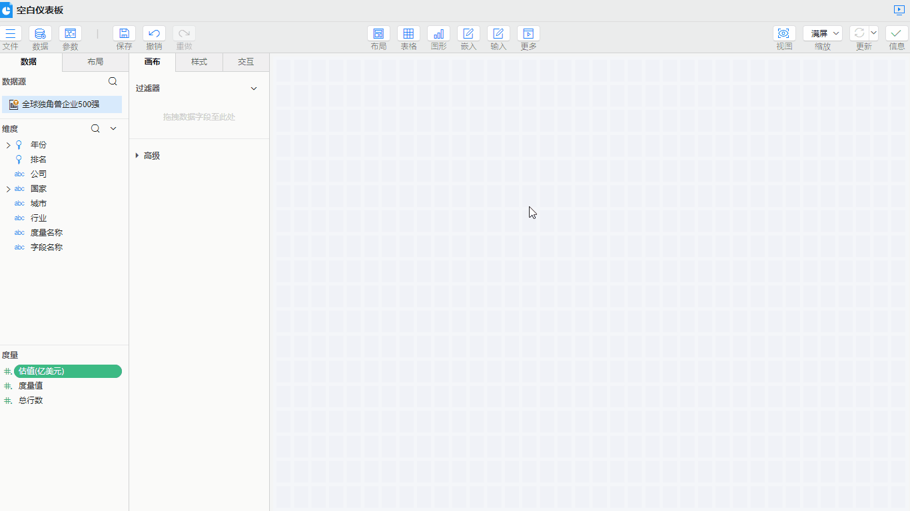Switch to the 样式 tab
910x511 pixels.
click(199, 62)
